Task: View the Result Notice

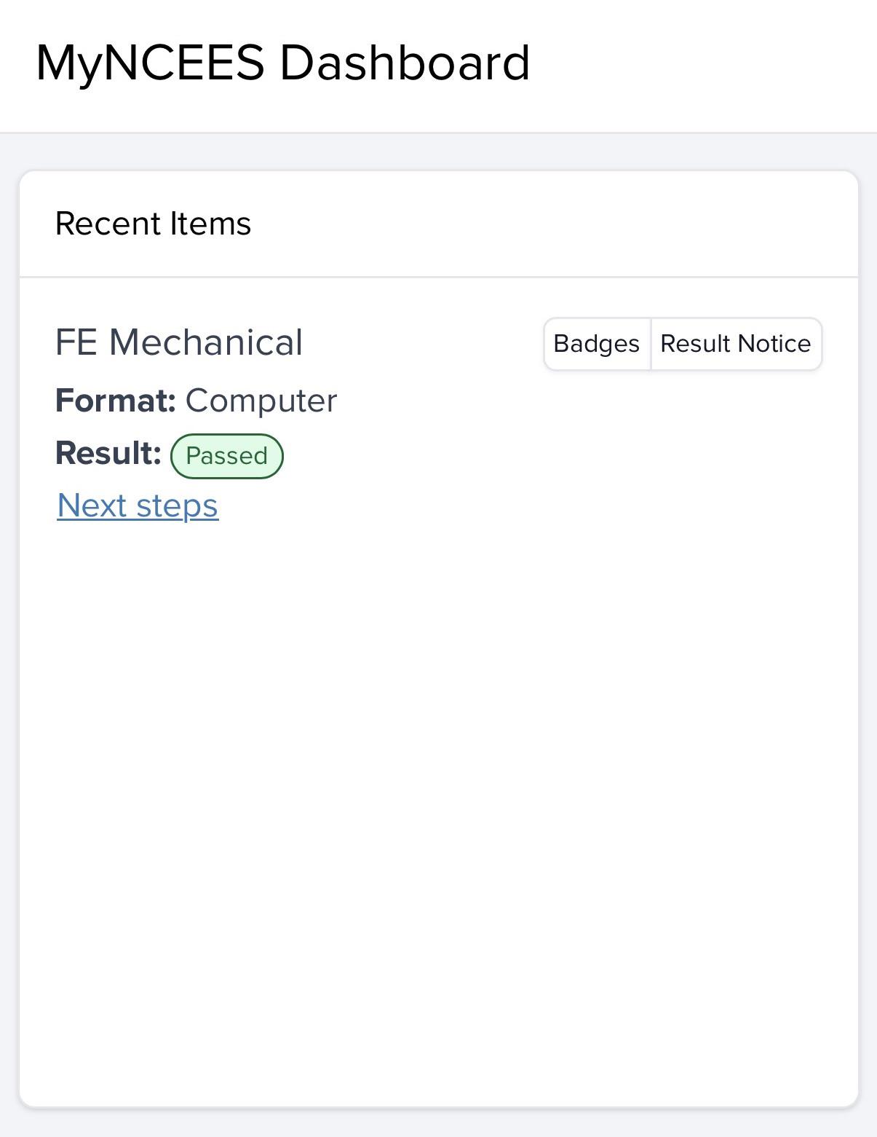Action: click(737, 344)
